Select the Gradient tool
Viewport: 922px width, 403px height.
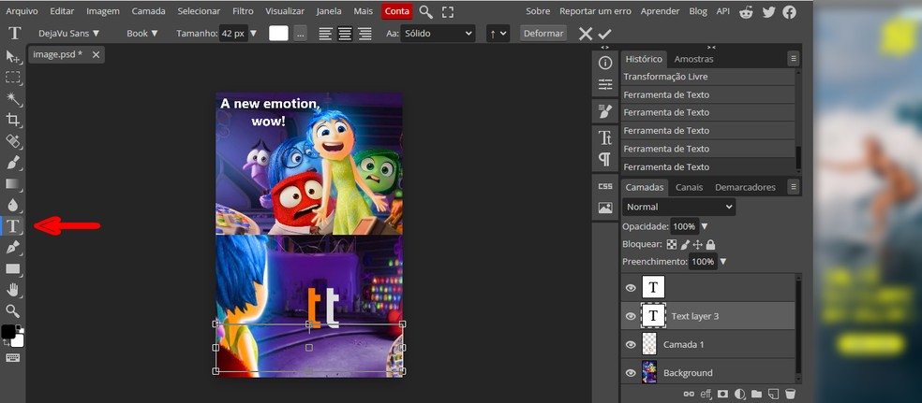pos(13,183)
